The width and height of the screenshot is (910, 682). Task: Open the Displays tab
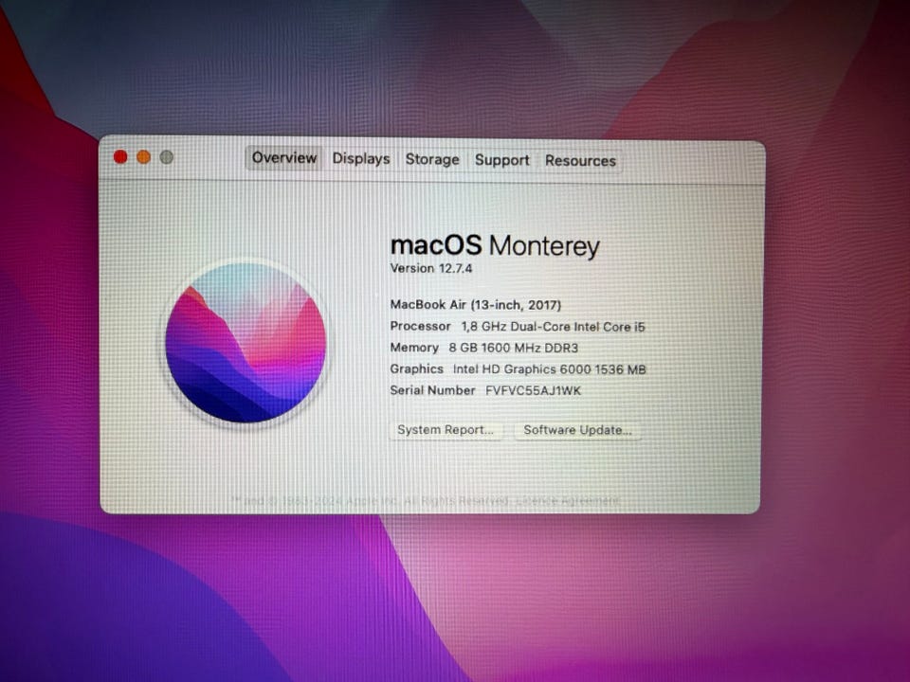(x=361, y=159)
